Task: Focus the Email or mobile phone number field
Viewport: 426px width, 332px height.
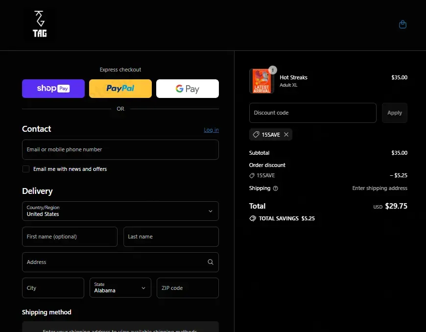Action: coord(120,149)
